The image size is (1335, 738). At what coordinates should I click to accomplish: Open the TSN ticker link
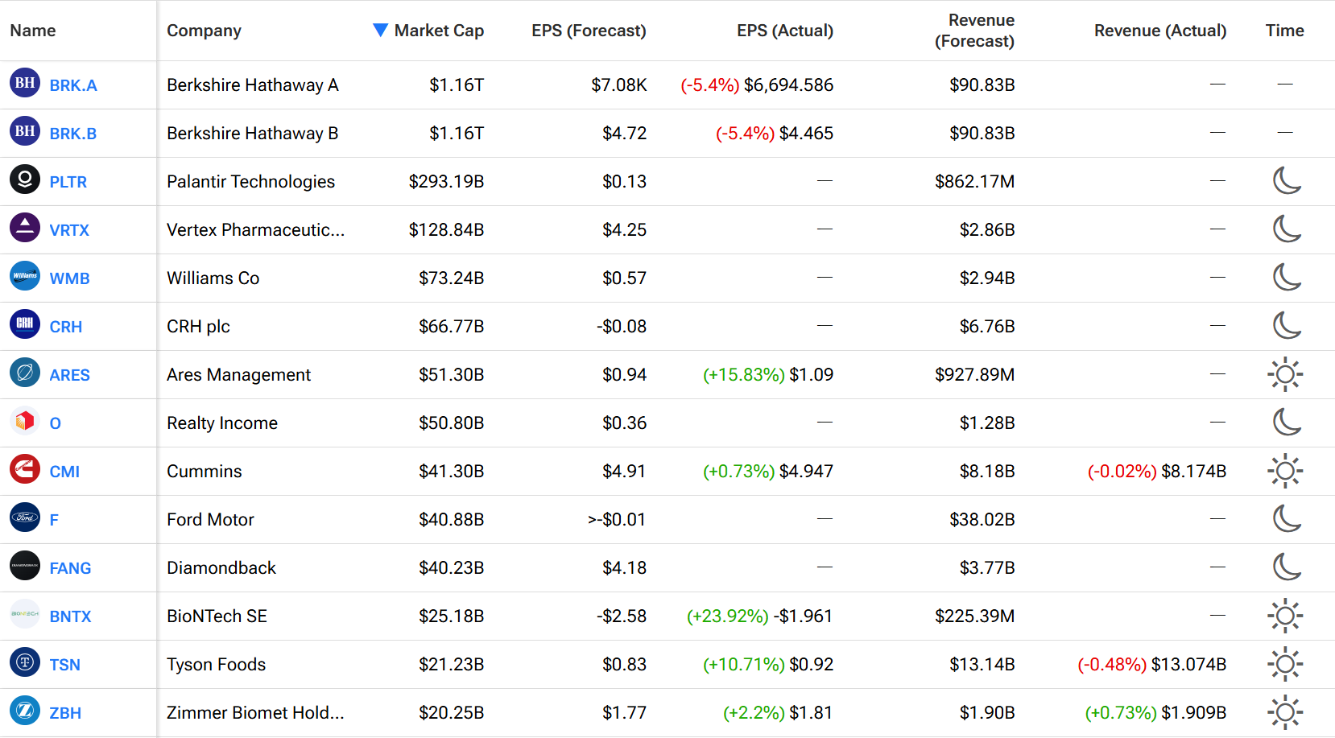[65, 665]
